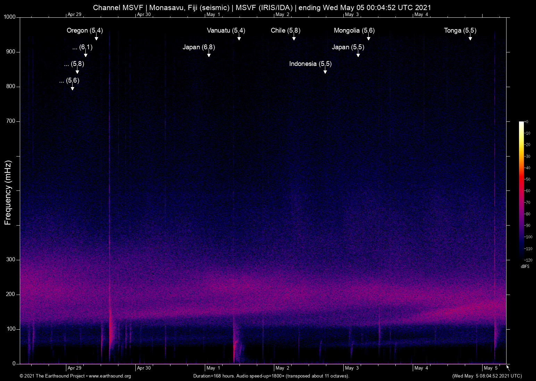This screenshot has width=536, height=381.
Task: Click the arrow under Japan (6.8) label
Action: tap(209, 55)
